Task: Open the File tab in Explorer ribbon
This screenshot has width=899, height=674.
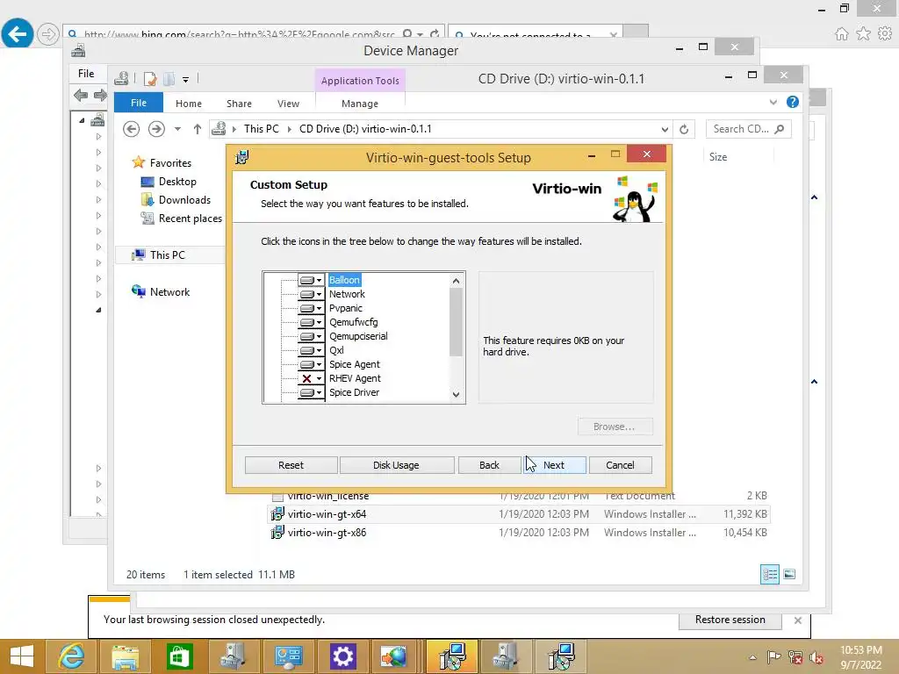Action: coord(138,104)
